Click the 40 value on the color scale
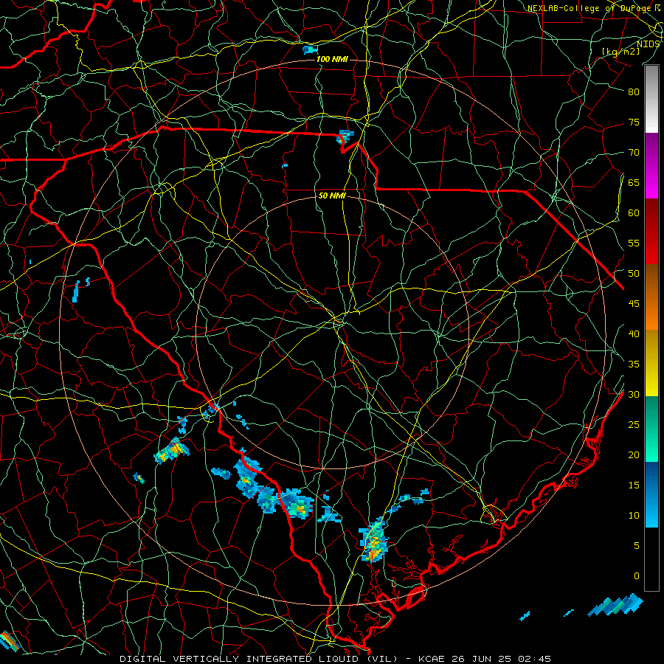This screenshot has width=664, height=664. point(634,334)
